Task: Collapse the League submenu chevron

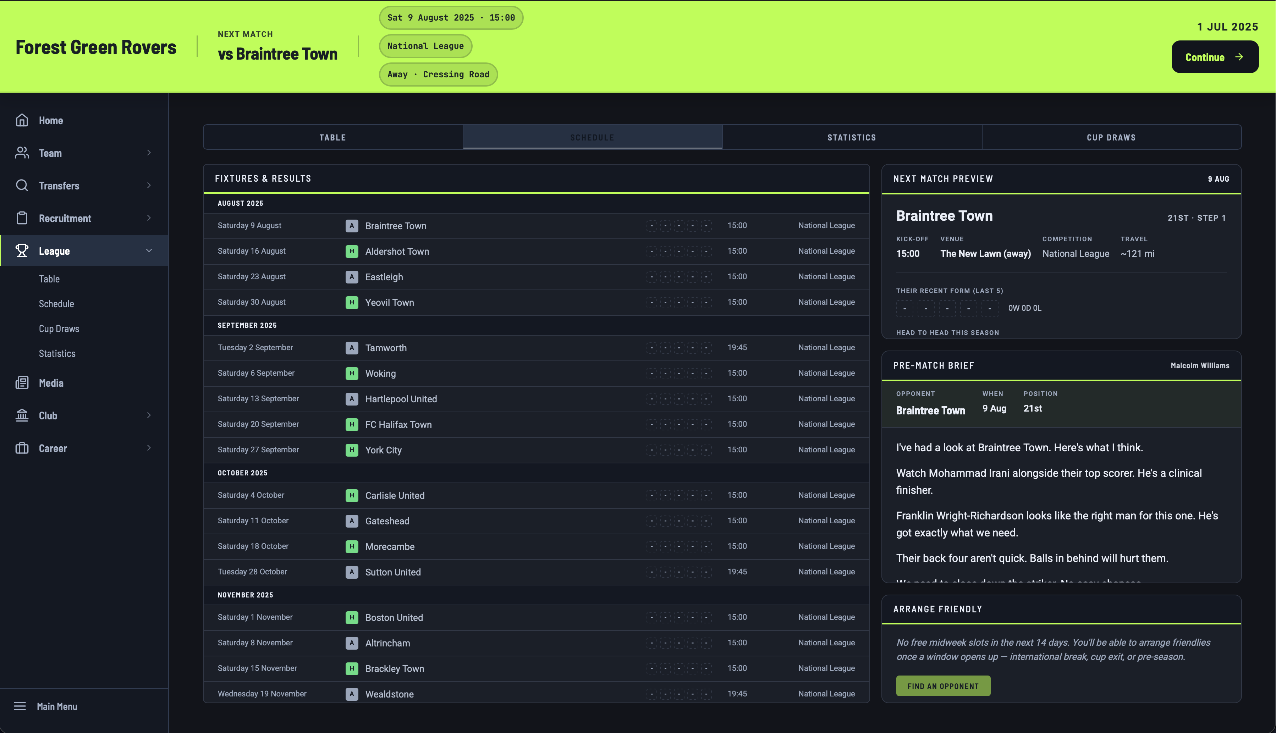Action: coord(149,251)
